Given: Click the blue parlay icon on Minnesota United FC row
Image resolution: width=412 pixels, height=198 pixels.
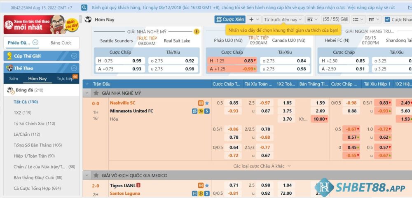Looking at the screenshot, I should click(195, 111).
